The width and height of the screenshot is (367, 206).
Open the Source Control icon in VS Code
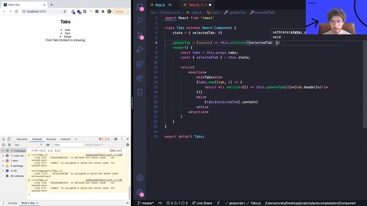(140, 35)
